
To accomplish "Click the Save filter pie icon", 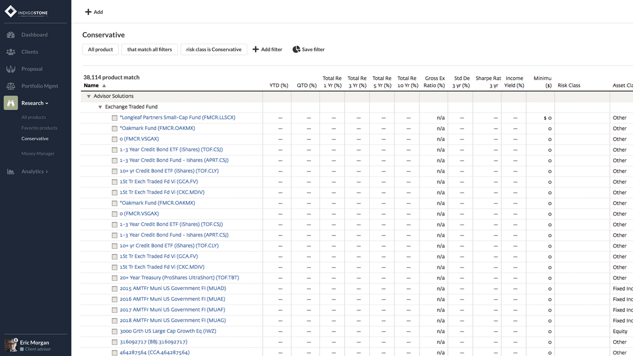I will (x=296, y=49).
